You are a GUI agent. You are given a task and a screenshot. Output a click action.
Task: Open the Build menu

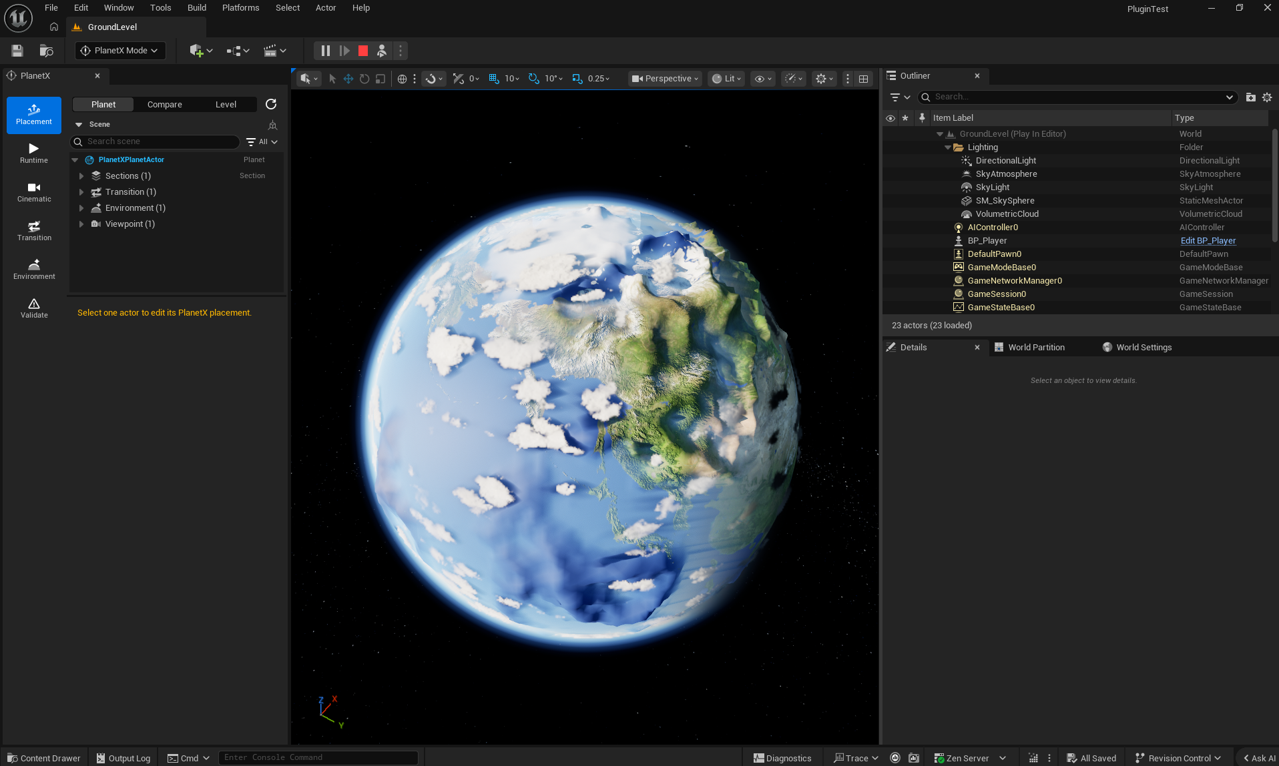coord(196,8)
